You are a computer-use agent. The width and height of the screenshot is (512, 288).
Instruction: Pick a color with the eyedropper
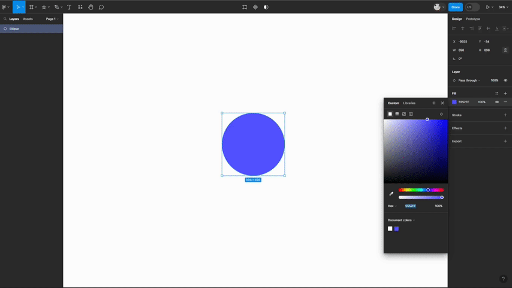click(x=391, y=194)
